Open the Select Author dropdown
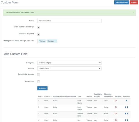139x122 pixels. (x=69, y=68)
